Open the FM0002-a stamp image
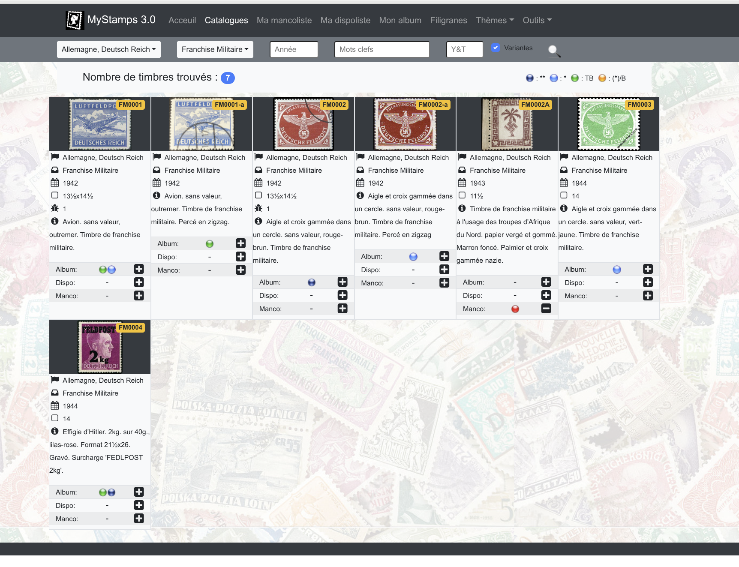The image size is (739, 567). (406, 124)
